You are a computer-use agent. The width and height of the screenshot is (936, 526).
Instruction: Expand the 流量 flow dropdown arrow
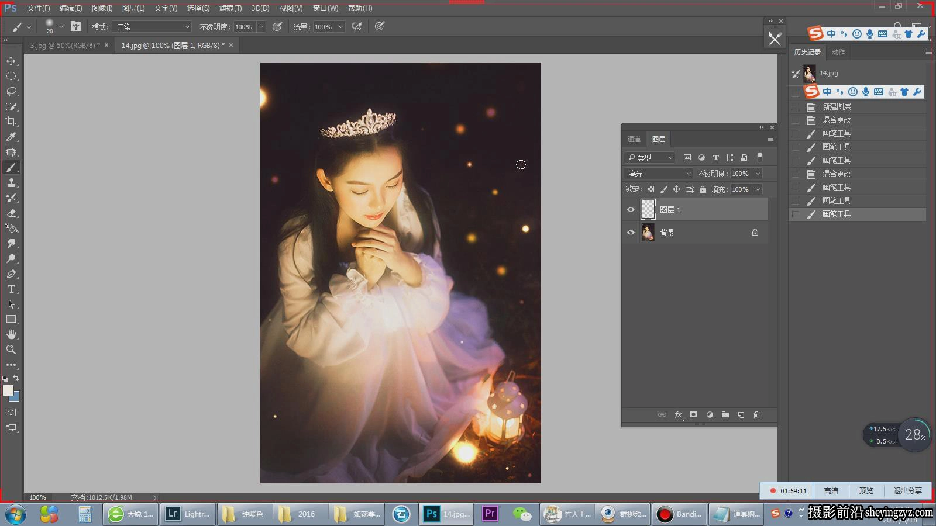click(x=340, y=27)
